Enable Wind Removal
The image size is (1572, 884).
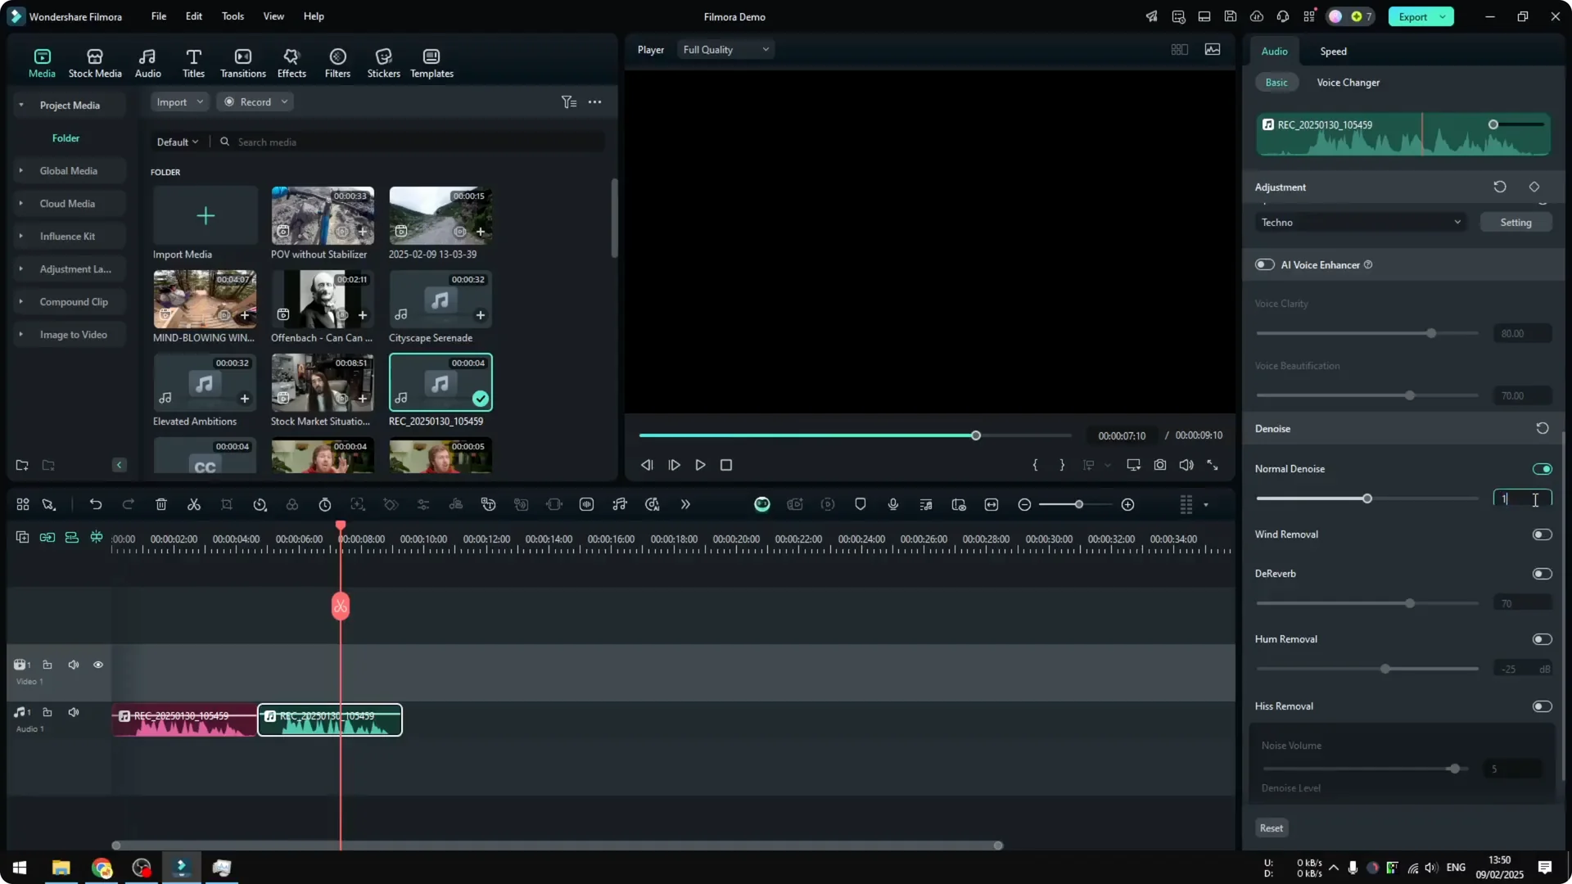(1542, 534)
